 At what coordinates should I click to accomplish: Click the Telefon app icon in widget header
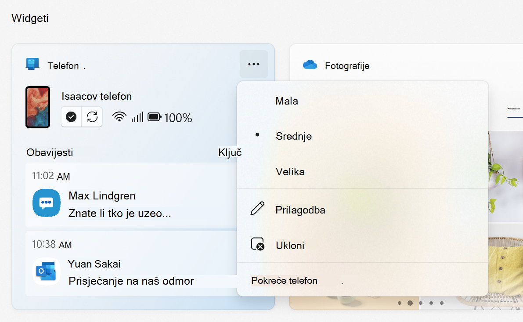click(x=32, y=64)
